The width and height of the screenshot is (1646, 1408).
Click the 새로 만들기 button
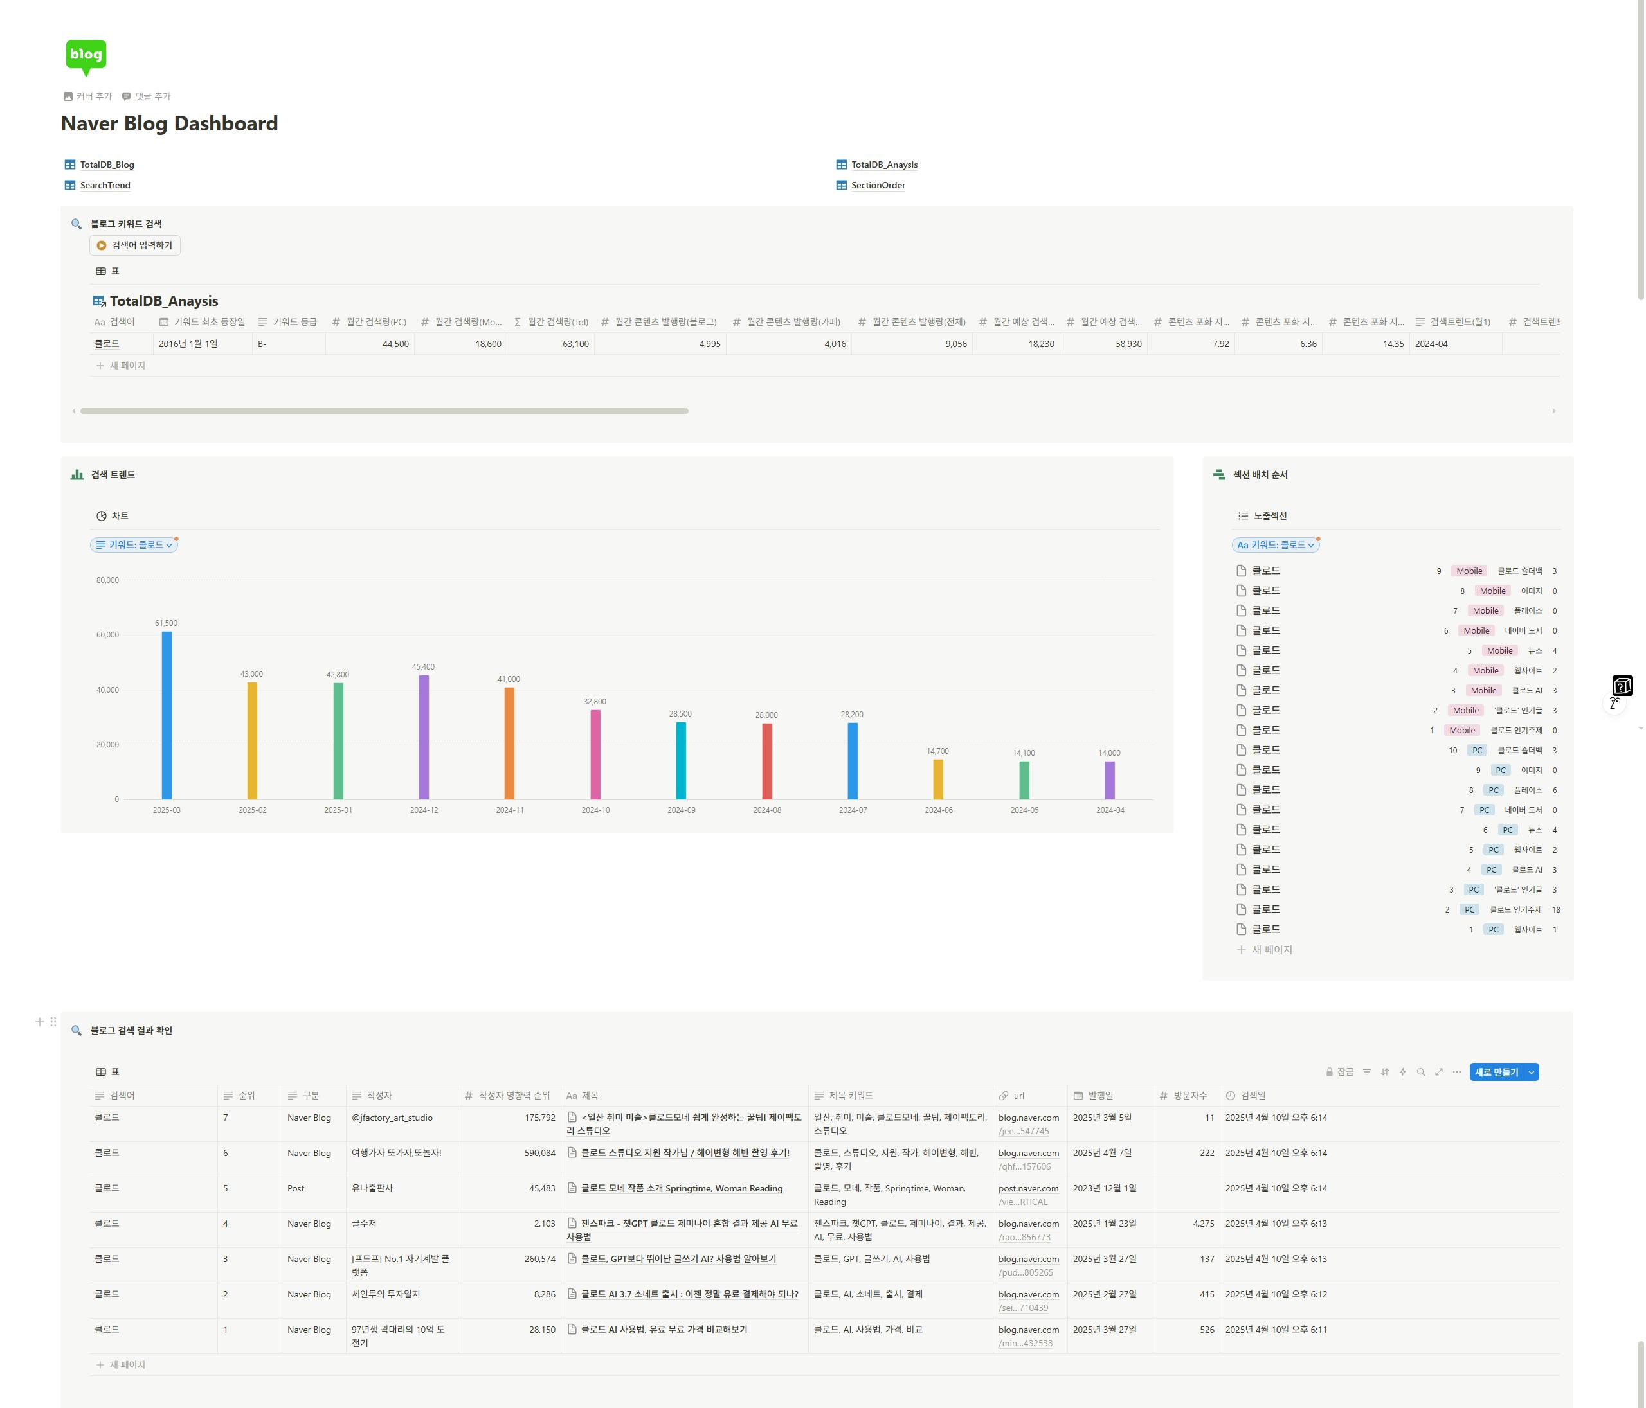tap(1497, 1072)
